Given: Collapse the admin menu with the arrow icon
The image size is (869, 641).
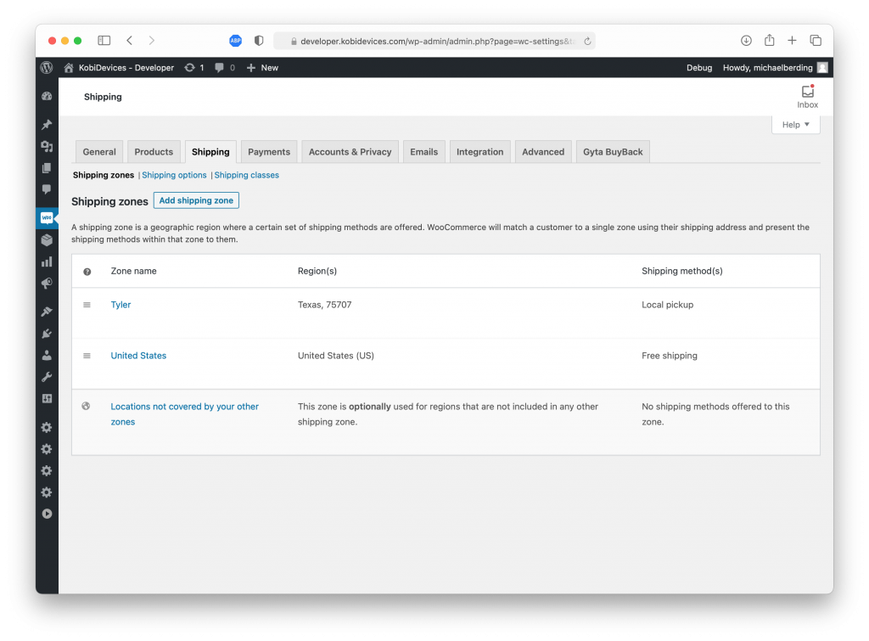Looking at the screenshot, I should click(47, 514).
